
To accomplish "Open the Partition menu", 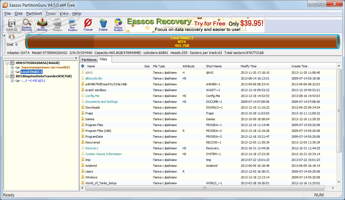I will click(34, 13).
